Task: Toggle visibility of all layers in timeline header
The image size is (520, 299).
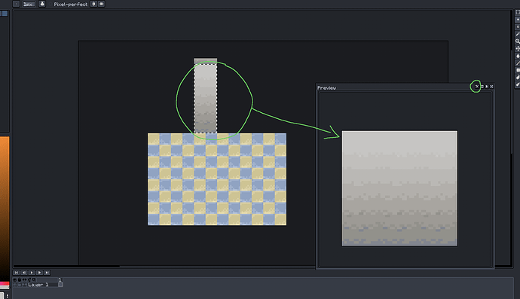Action: [x=14, y=279]
